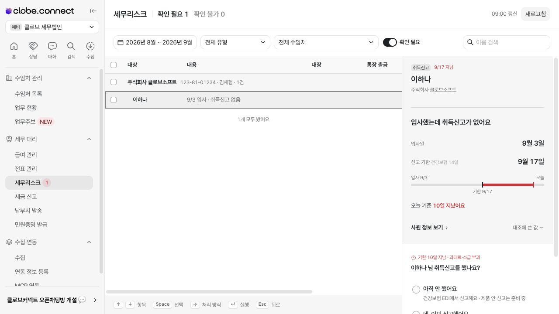This screenshot has width=559, height=314.
Task: Click the Space key 선택 hint
Action: (x=162, y=304)
